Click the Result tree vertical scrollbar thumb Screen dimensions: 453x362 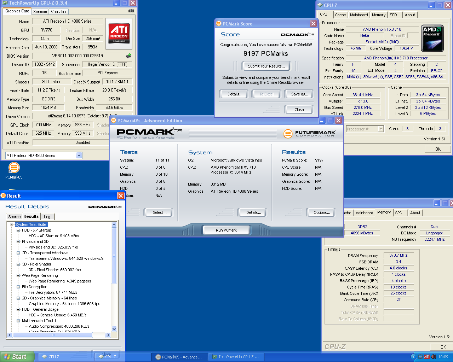coord(114,256)
